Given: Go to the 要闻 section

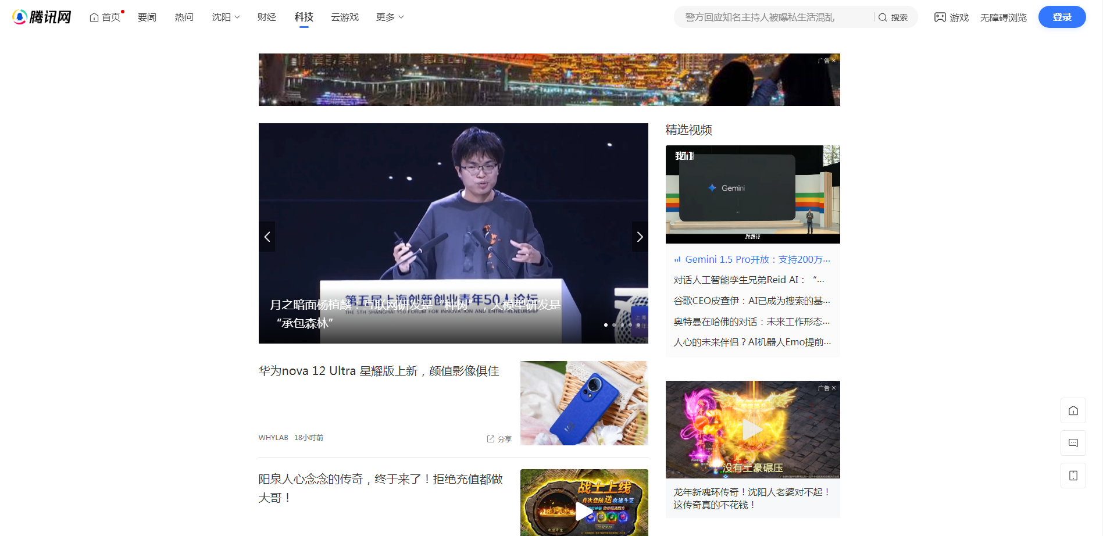Looking at the screenshot, I should (x=147, y=17).
